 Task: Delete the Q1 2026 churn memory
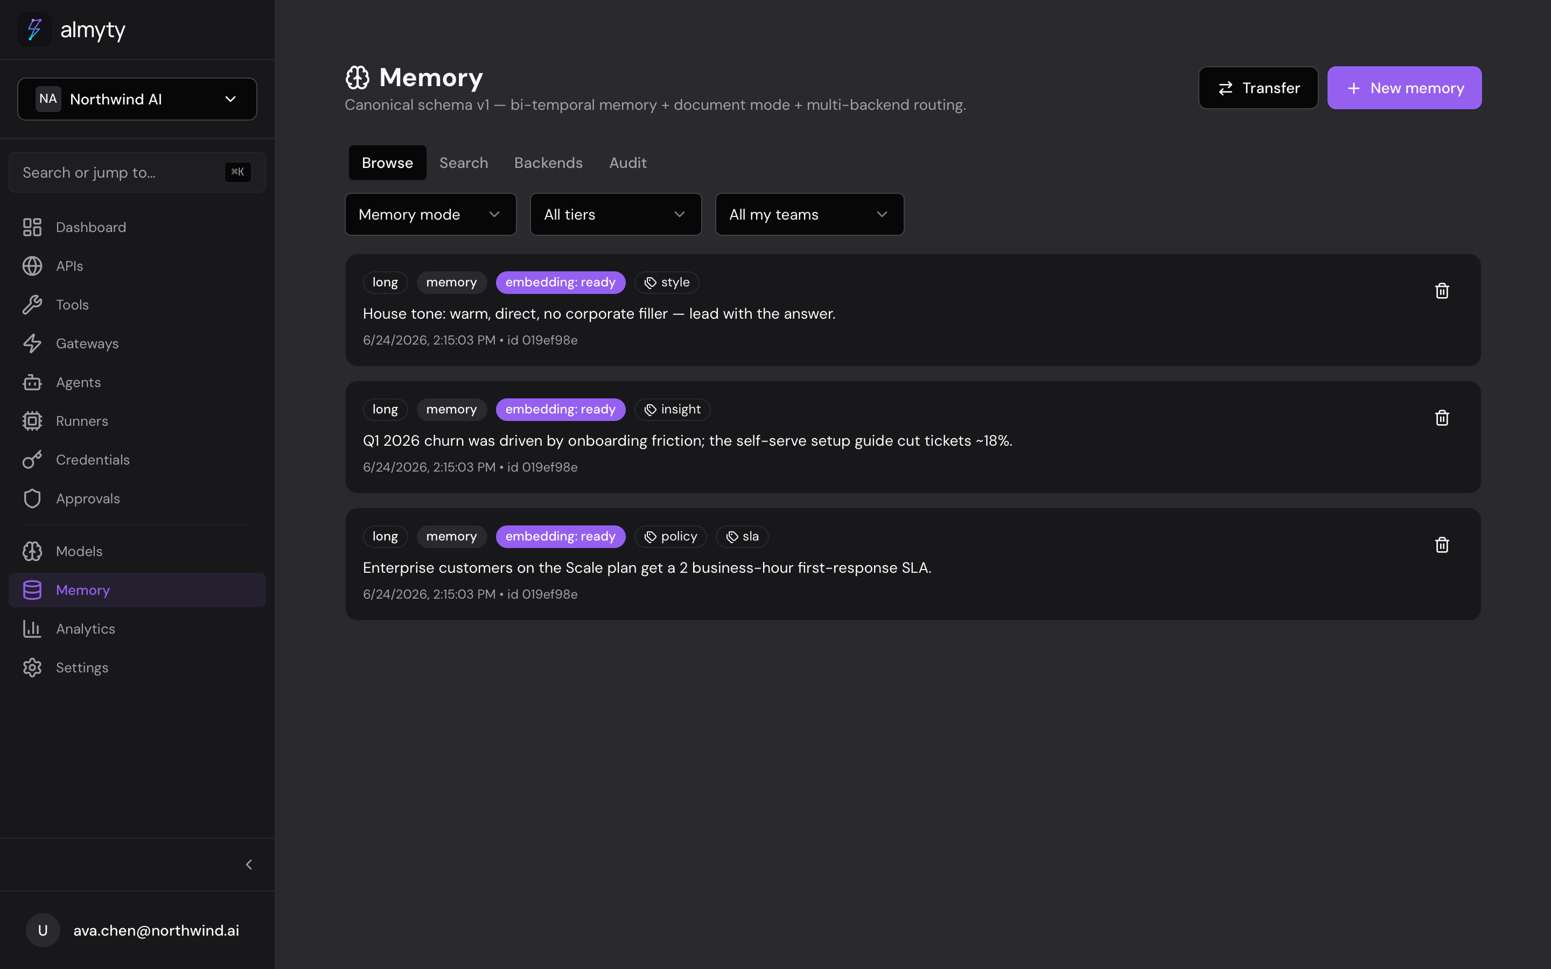pyautogui.click(x=1442, y=418)
